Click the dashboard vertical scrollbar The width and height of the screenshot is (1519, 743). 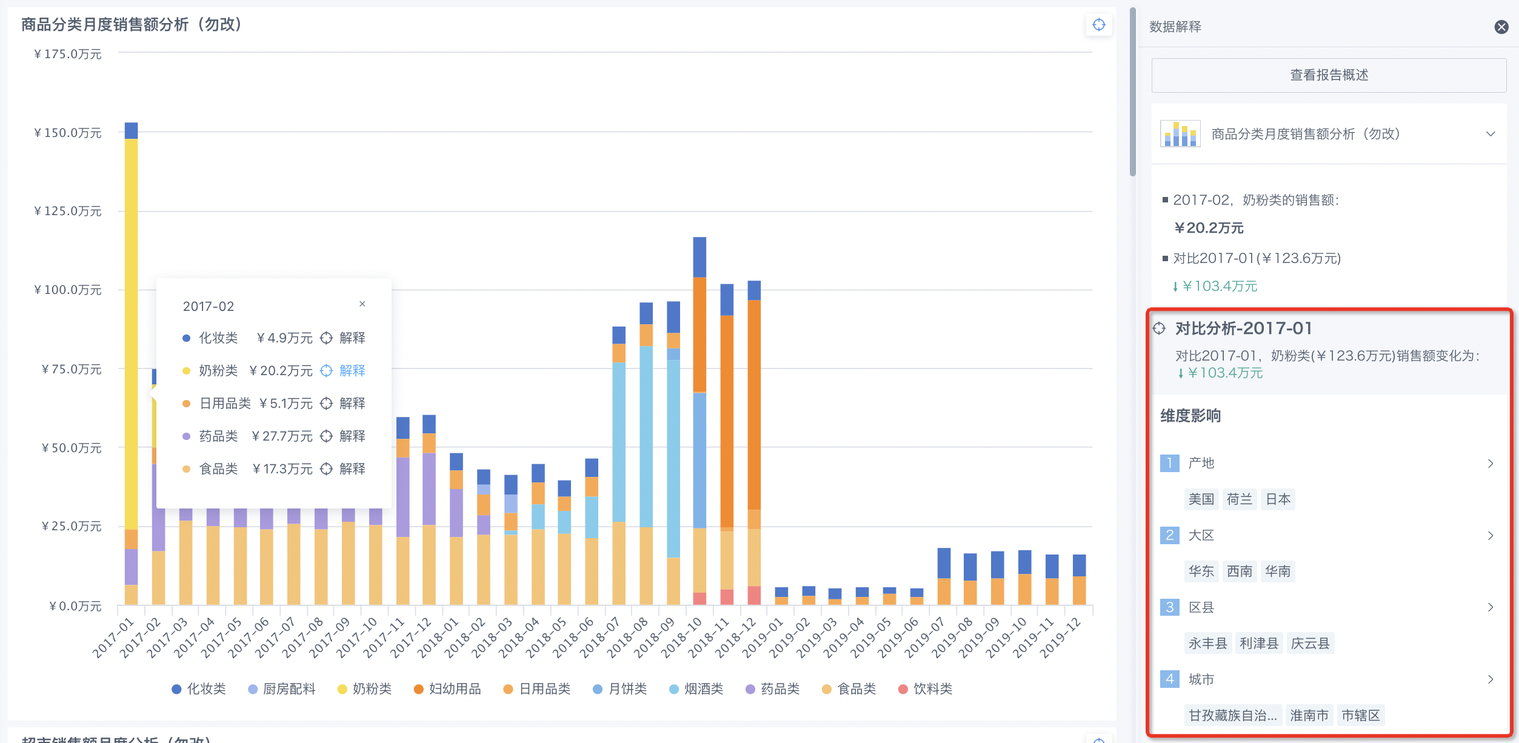1132,91
